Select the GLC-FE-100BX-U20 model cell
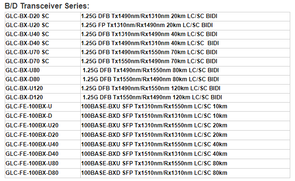The height and width of the screenshot is (181, 295). click(43, 126)
